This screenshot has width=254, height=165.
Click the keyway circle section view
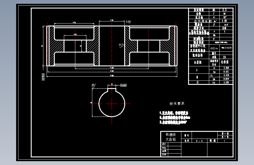tap(112, 103)
